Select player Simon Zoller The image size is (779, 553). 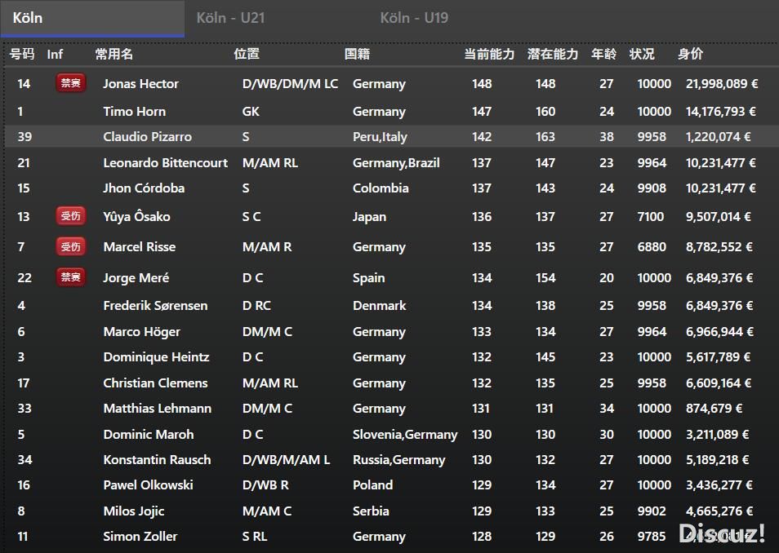[x=140, y=537]
